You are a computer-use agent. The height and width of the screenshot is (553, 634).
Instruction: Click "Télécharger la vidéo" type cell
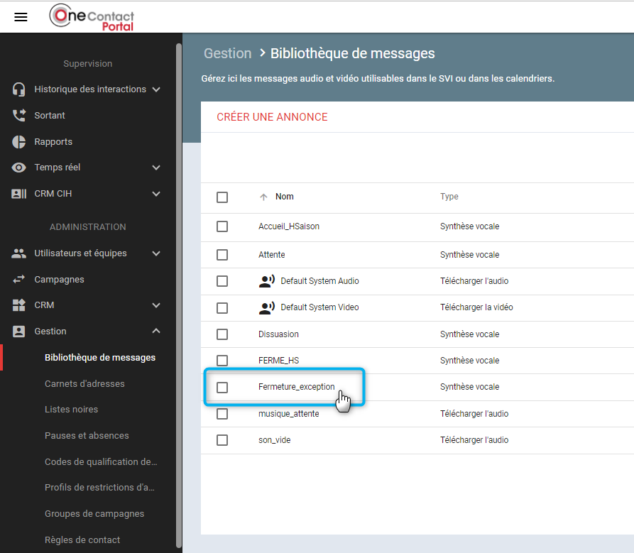coord(476,307)
